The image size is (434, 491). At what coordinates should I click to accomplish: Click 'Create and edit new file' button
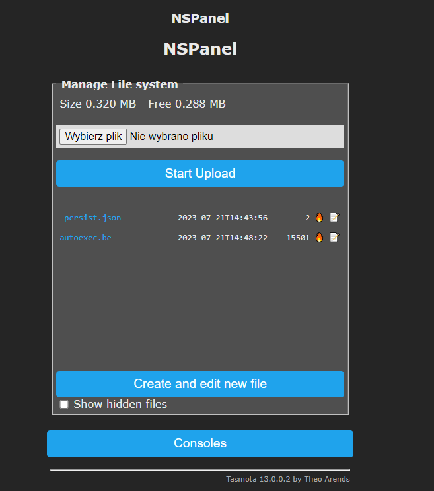200,383
